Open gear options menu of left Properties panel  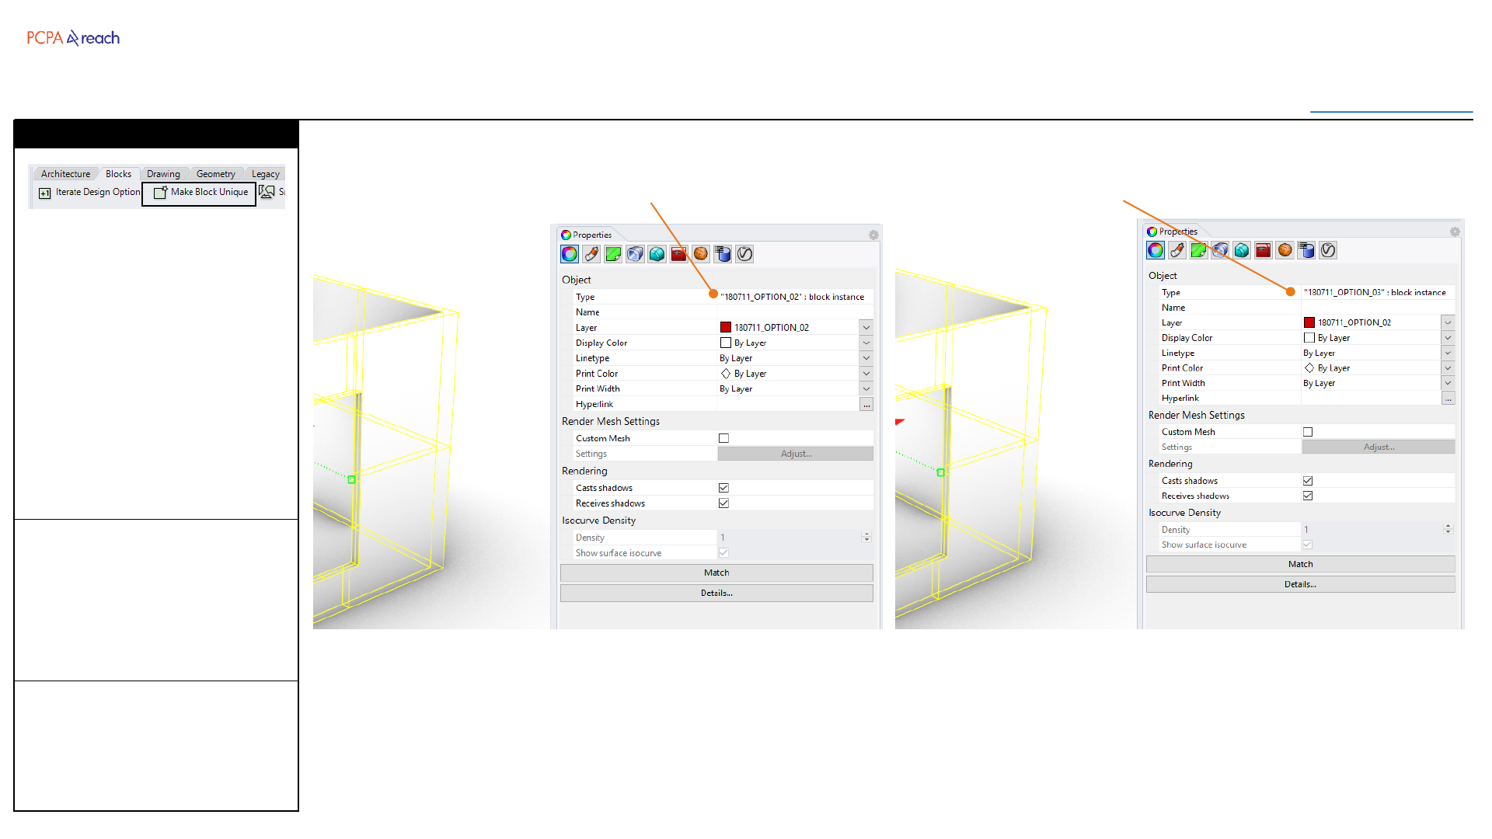pos(873,235)
